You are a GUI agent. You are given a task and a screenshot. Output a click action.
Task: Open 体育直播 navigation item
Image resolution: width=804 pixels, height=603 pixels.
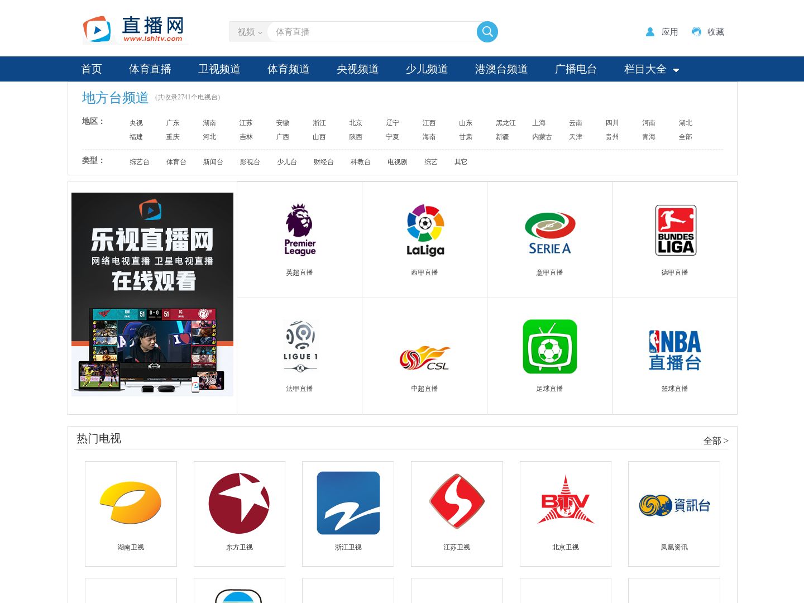click(x=150, y=69)
